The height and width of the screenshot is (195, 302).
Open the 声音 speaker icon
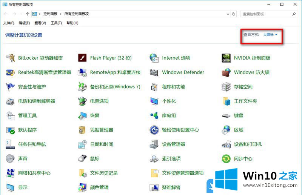pos(11,159)
